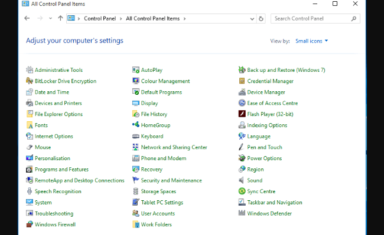Click the HomeGroup icon
The height and width of the screenshot is (235, 384).
[136, 125]
